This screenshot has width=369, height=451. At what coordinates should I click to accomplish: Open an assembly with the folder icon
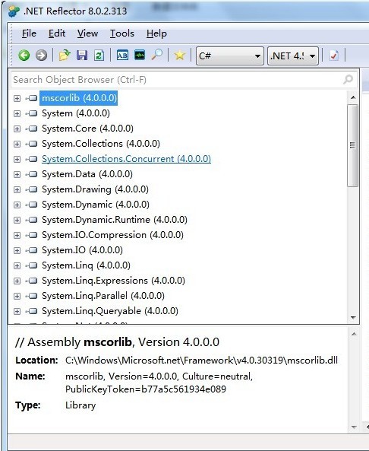(65, 55)
